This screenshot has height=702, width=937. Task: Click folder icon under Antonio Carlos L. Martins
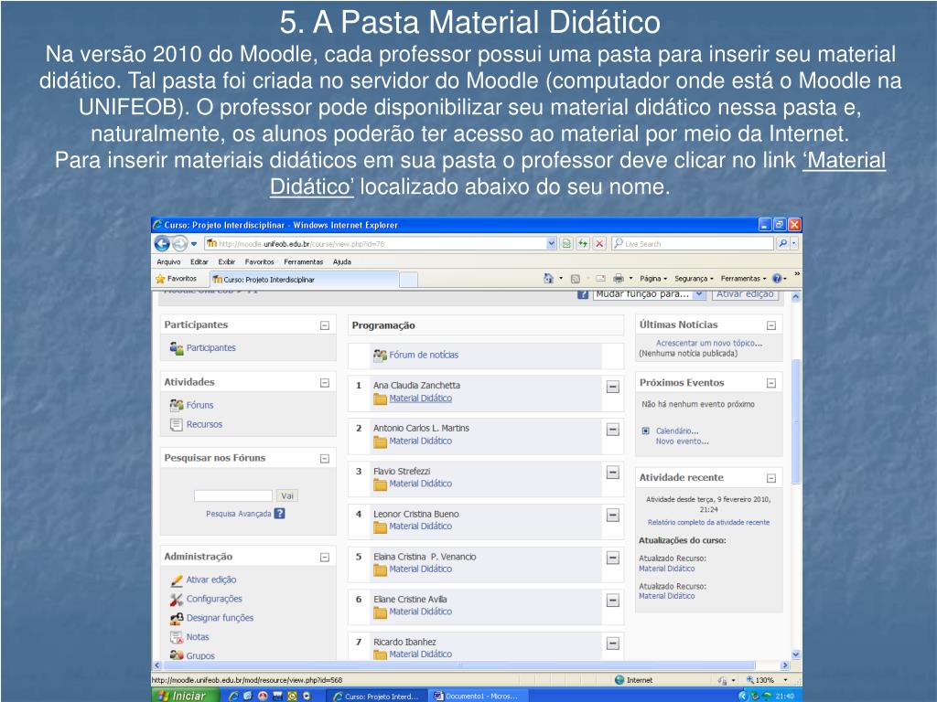tap(380, 441)
